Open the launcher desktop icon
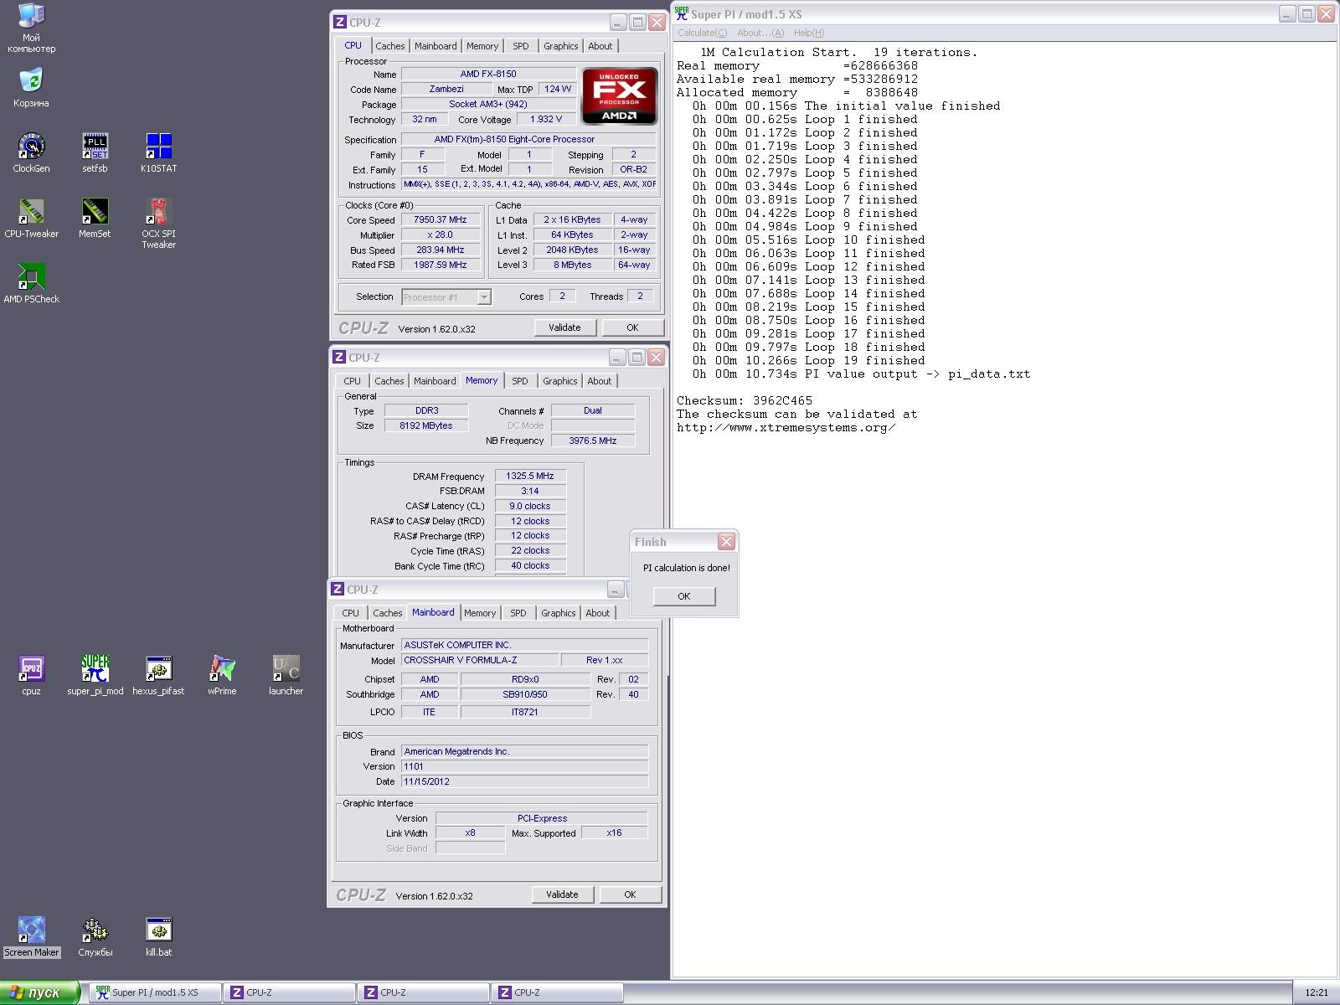Image resolution: width=1340 pixels, height=1005 pixels. [x=286, y=675]
